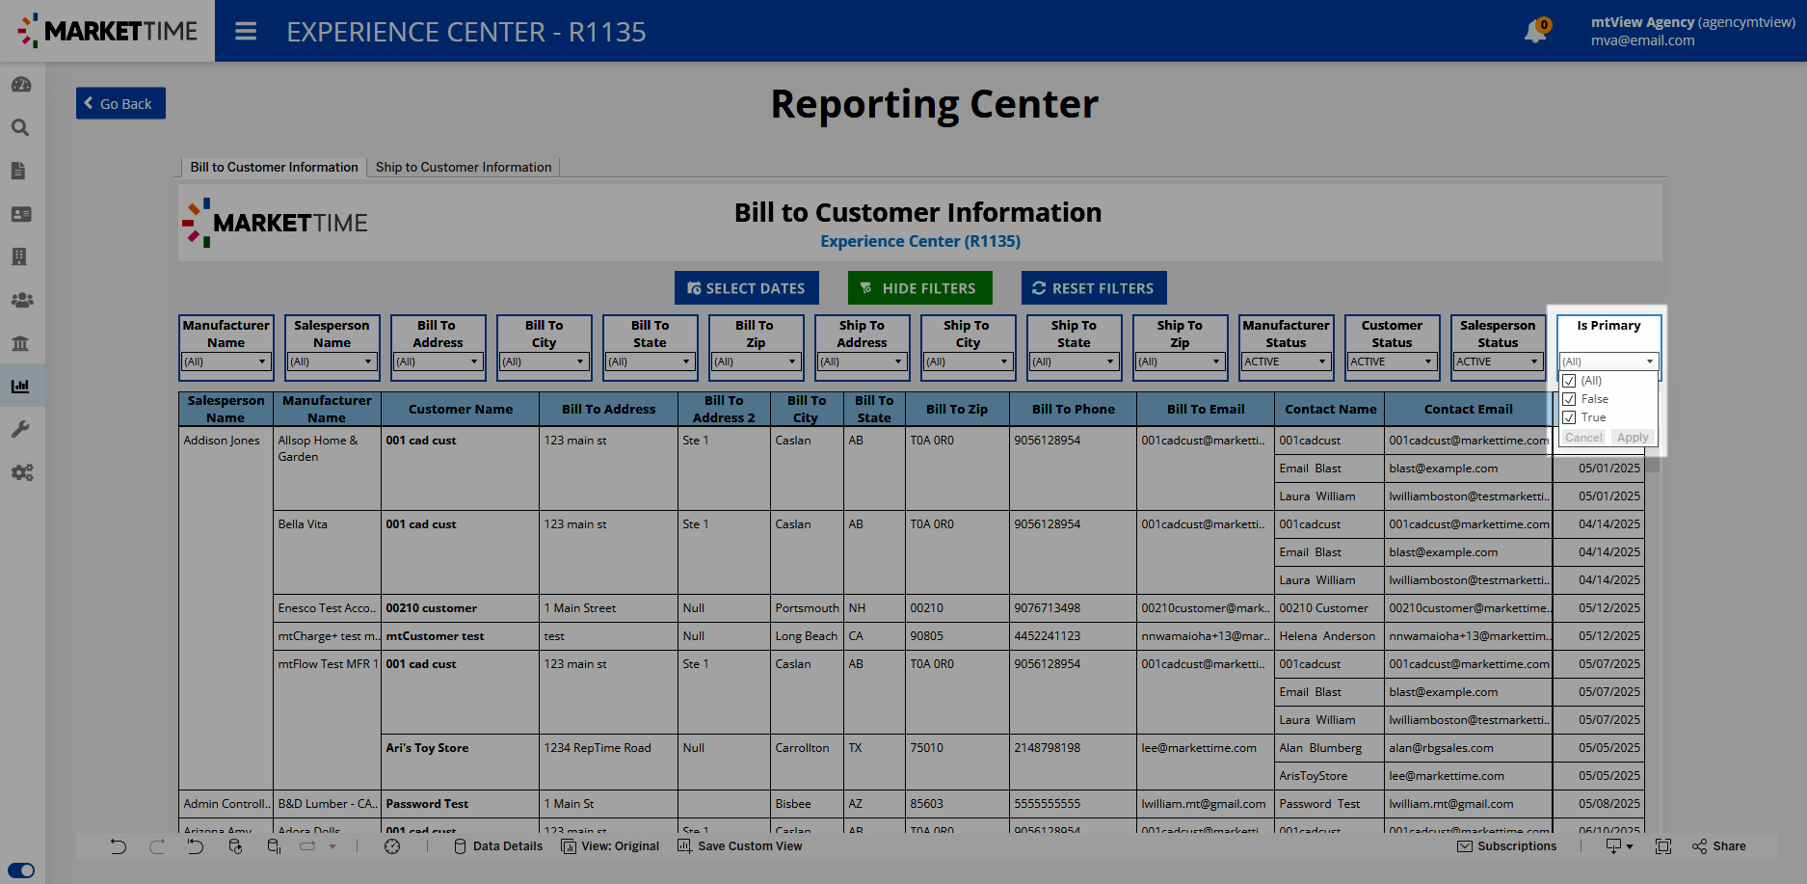Expand the Bill To City filter dropdown
The image size is (1807, 884).
click(x=544, y=362)
